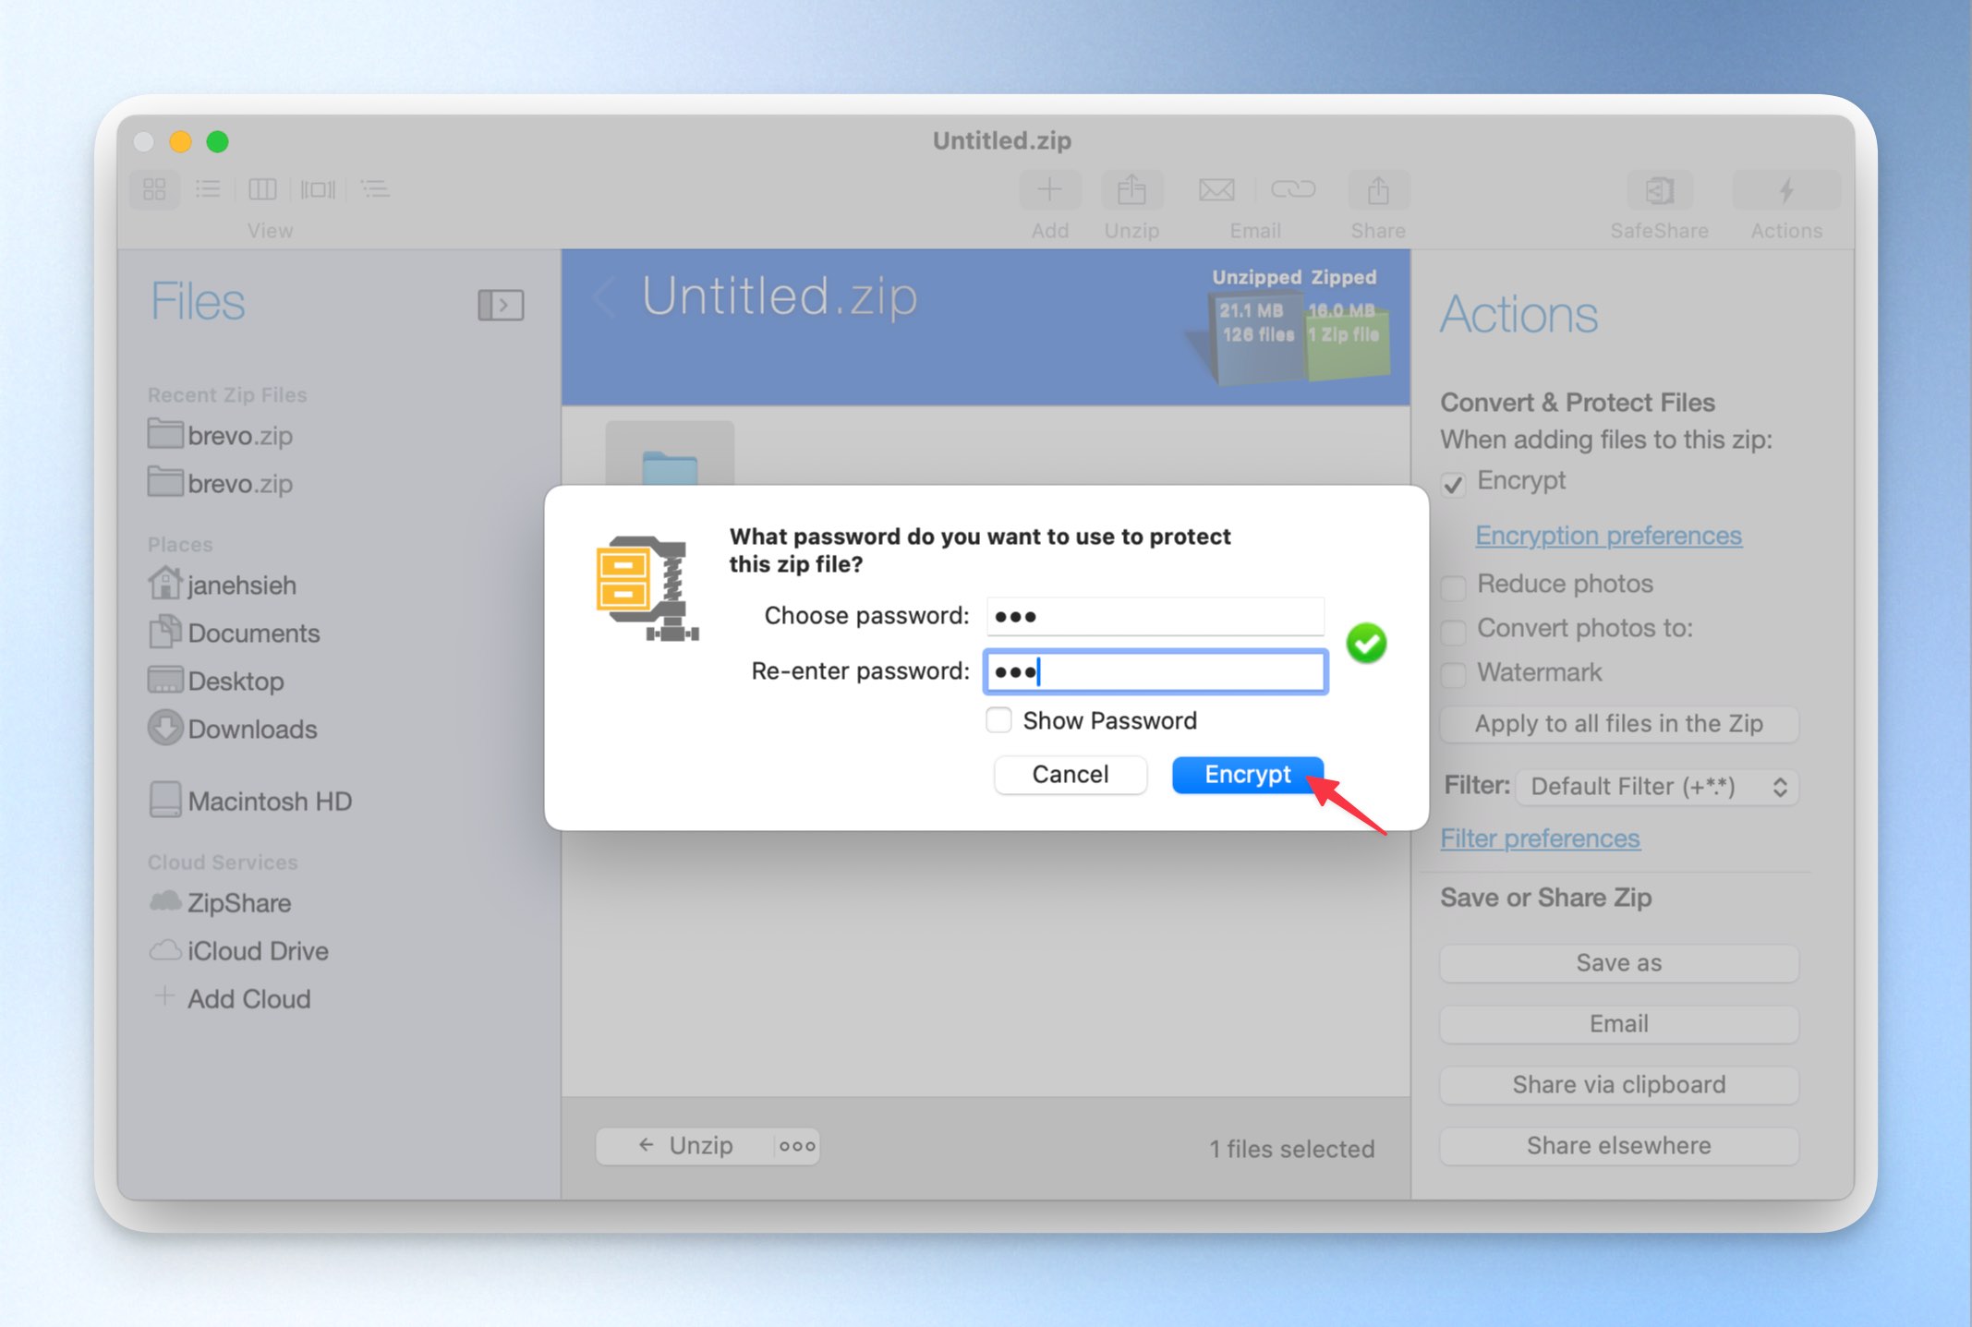
Task: Click the Add toolbar icon
Action: pos(1049,190)
